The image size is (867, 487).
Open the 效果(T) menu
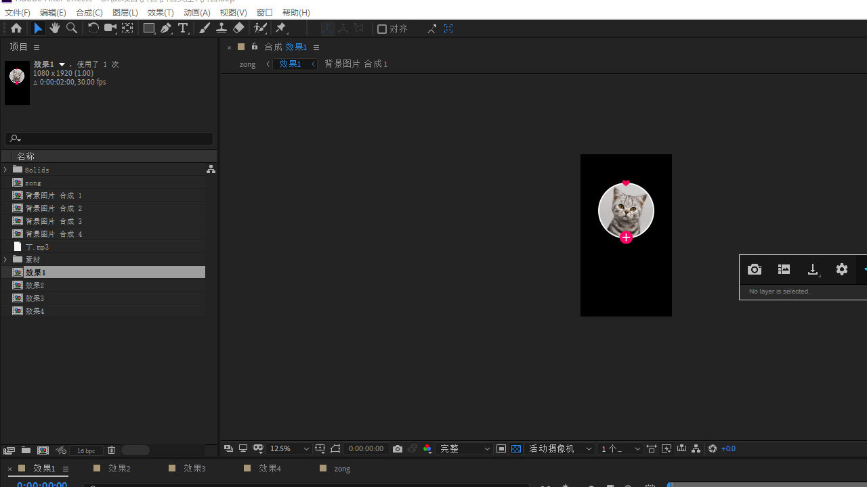(x=161, y=13)
